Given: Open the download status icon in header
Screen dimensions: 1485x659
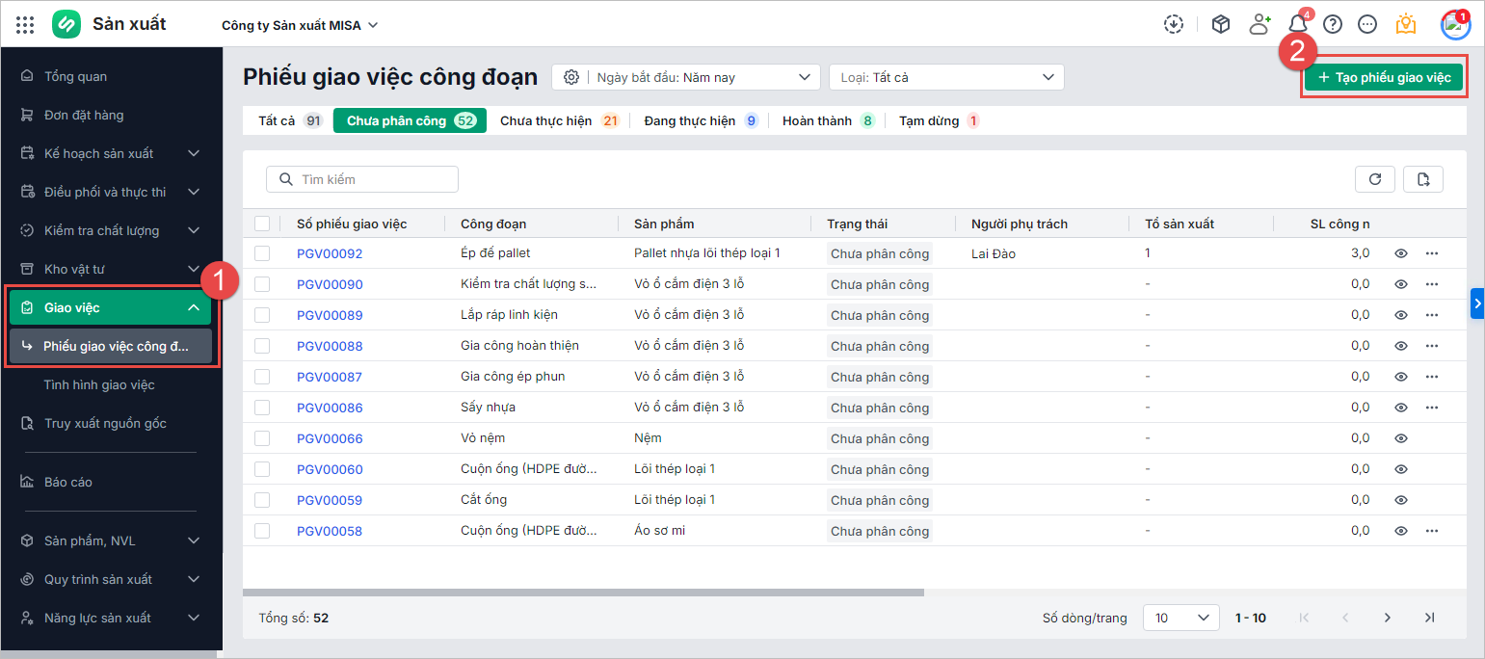Looking at the screenshot, I should [x=1174, y=25].
